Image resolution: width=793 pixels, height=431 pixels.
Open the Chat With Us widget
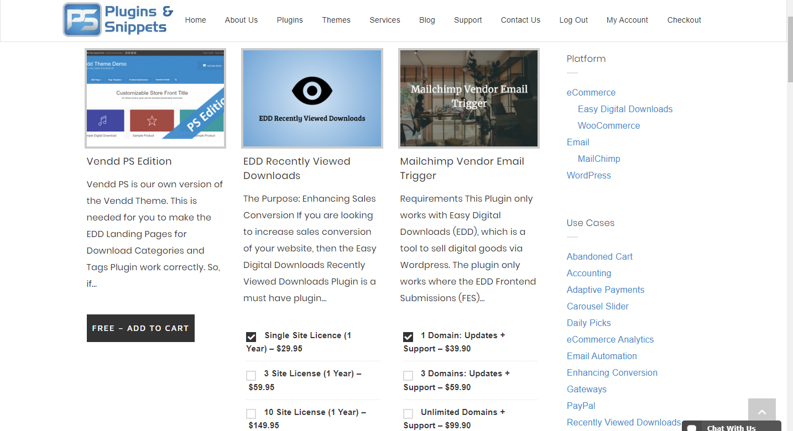pos(731,427)
